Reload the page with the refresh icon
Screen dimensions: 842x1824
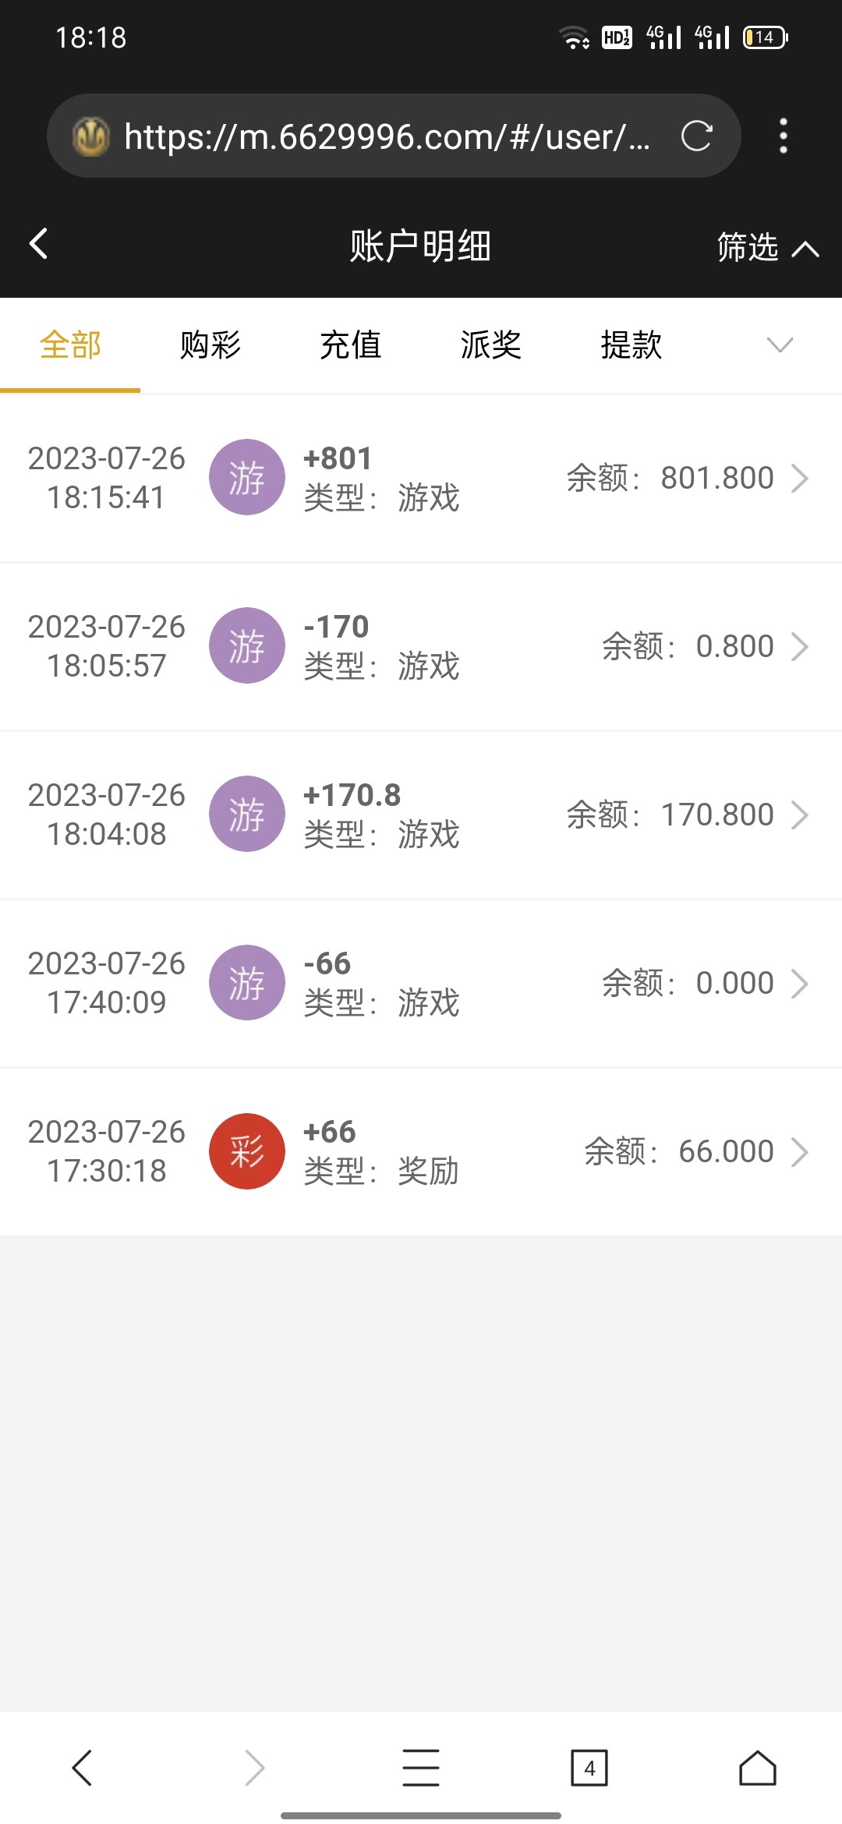pos(696,136)
